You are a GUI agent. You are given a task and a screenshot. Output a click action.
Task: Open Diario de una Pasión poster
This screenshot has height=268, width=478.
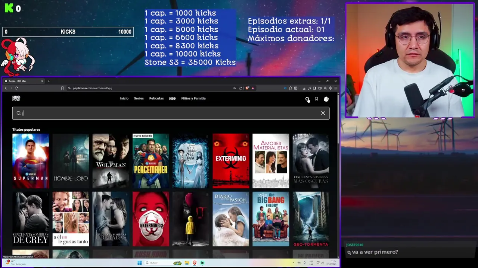click(231, 219)
